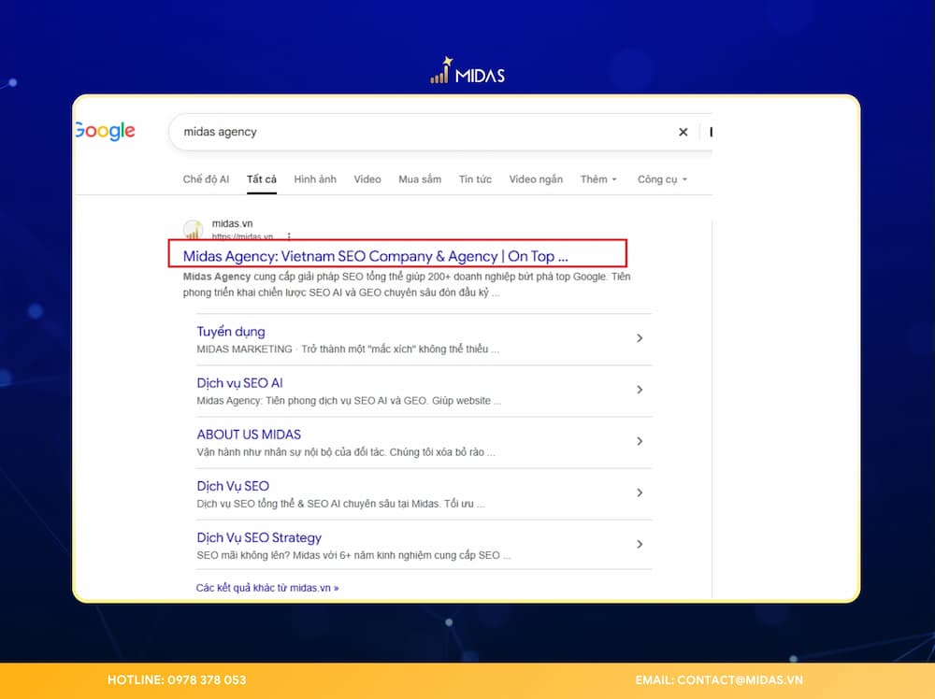Open the ABOUT US MIDAS sitelink

(249, 435)
